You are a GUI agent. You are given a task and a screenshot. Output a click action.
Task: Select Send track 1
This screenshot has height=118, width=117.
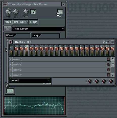(97, 51)
